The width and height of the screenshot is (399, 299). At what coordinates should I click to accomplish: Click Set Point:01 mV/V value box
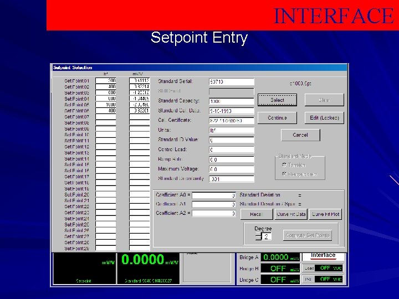point(139,81)
